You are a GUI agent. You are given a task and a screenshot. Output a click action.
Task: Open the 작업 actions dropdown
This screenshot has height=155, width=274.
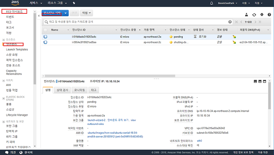point(86,13)
